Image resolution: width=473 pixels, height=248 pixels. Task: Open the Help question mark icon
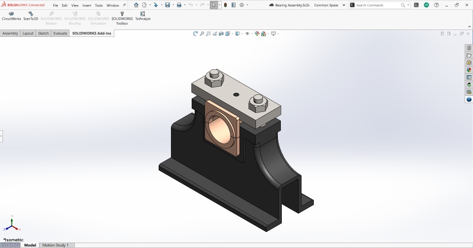(437, 5)
